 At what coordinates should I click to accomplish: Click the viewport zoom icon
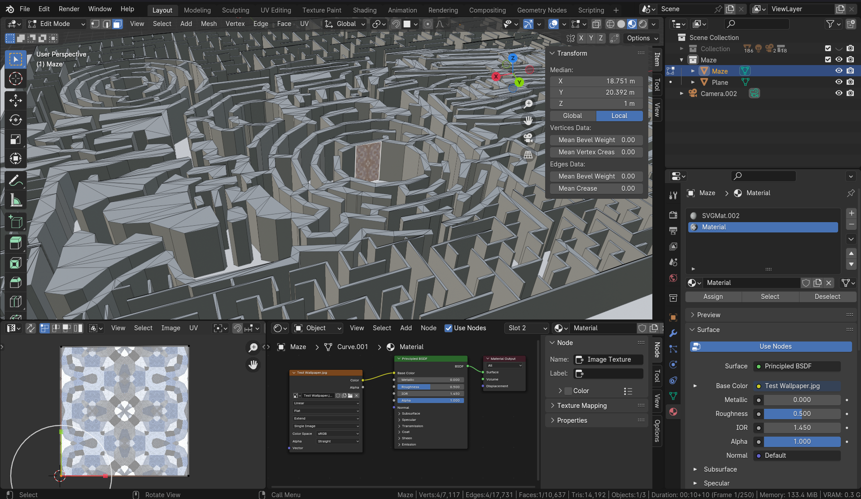click(x=529, y=104)
